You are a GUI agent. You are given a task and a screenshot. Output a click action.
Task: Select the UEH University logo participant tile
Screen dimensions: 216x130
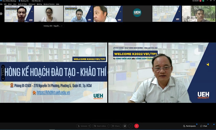click(x=137, y=14)
